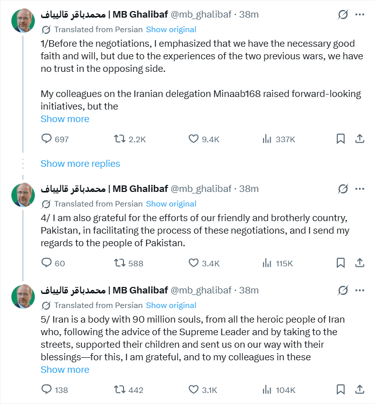The width and height of the screenshot is (375, 406).
Task: Open Grok actions on the first tweet
Action: click(342, 14)
